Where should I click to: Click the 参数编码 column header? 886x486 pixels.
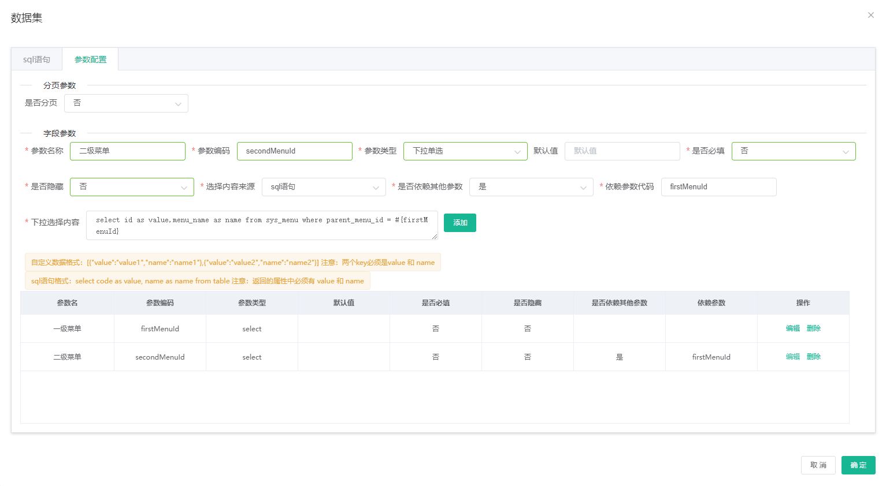[x=160, y=303]
